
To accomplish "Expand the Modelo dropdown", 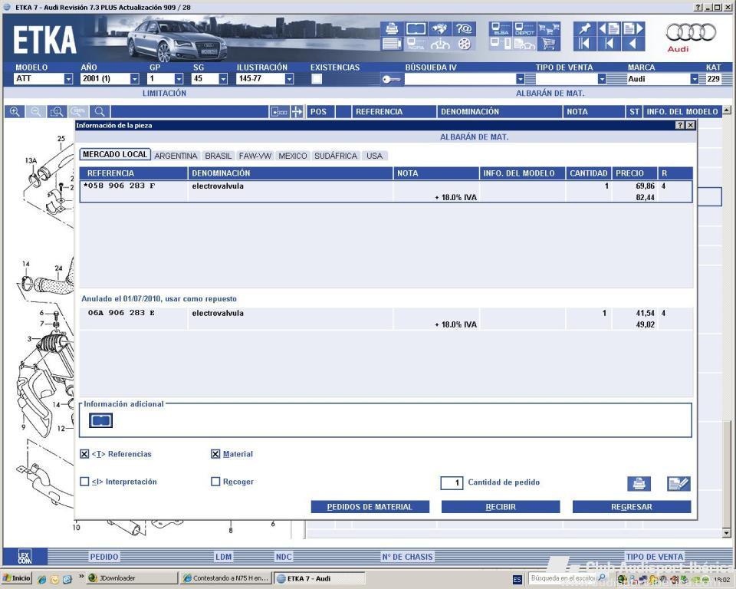I will [x=68, y=79].
